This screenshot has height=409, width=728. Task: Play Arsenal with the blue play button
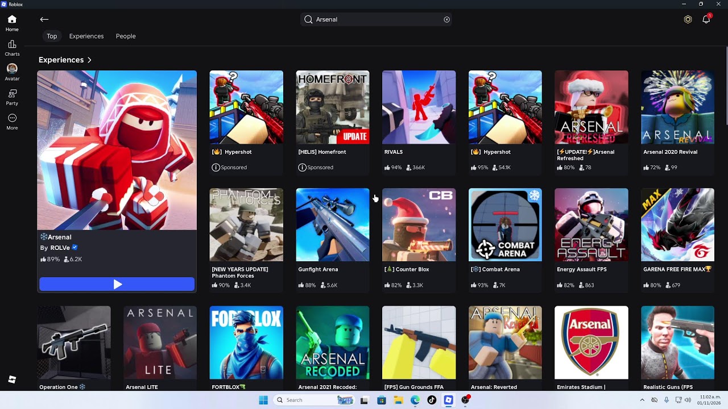tap(117, 284)
